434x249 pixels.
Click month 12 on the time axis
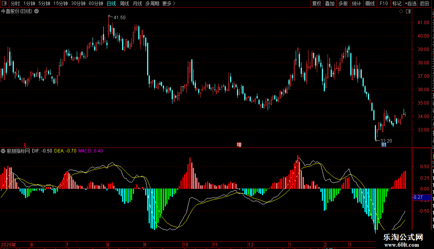click(x=250, y=245)
